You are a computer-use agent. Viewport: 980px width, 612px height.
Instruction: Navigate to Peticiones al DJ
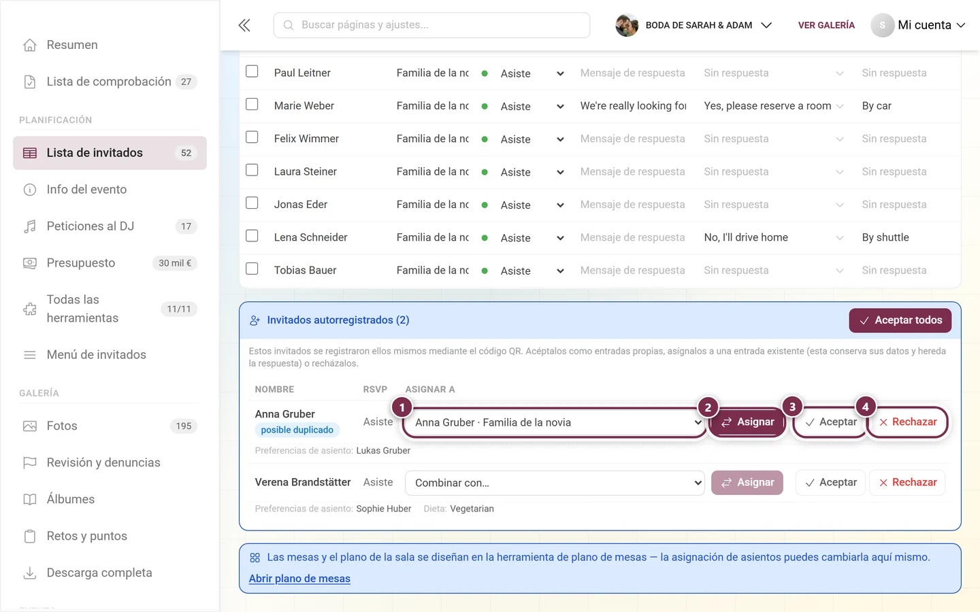pos(110,226)
